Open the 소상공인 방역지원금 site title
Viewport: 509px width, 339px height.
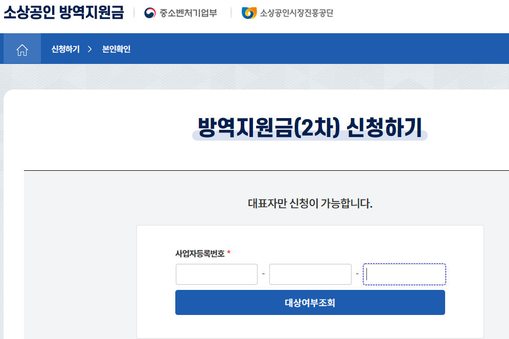point(63,12)
